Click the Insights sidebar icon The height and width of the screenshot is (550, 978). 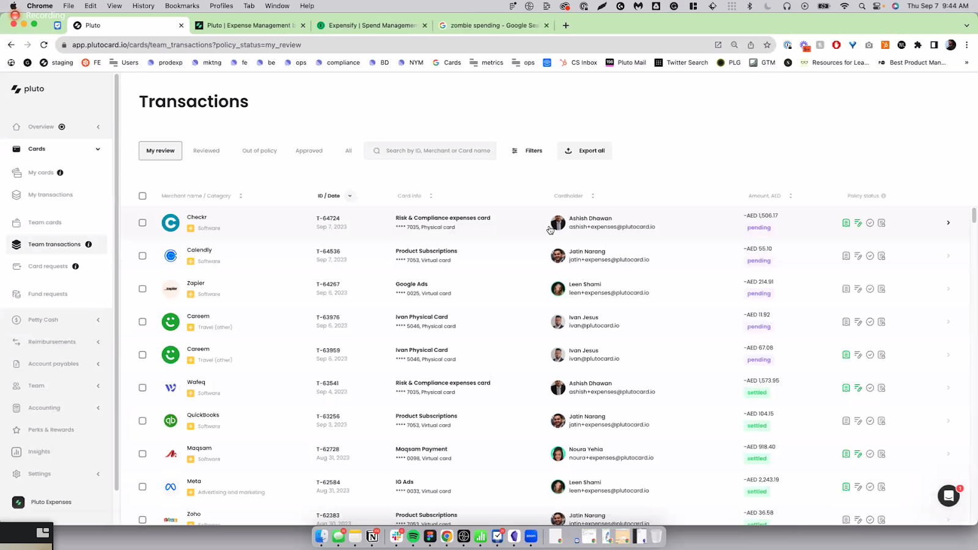(17, 452)
